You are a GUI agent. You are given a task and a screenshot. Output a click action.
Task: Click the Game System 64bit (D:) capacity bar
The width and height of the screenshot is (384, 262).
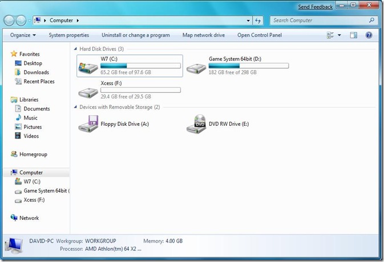[x=249, y=65]
